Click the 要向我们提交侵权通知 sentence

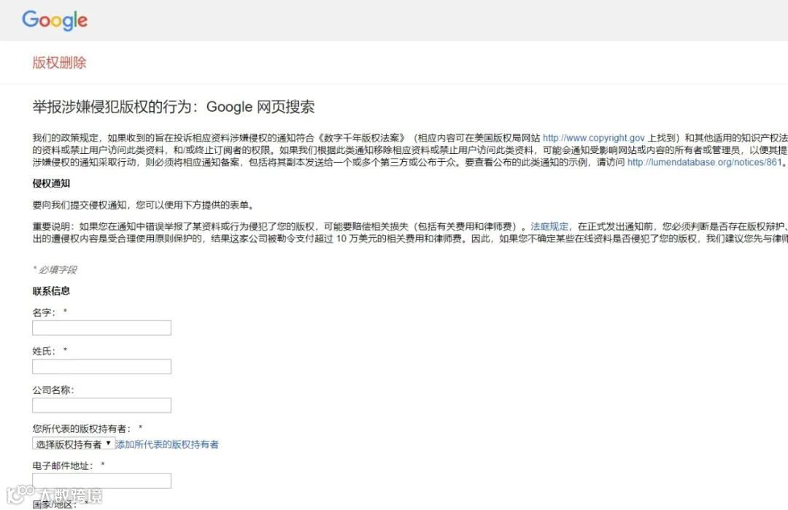(x=144, y=205)
